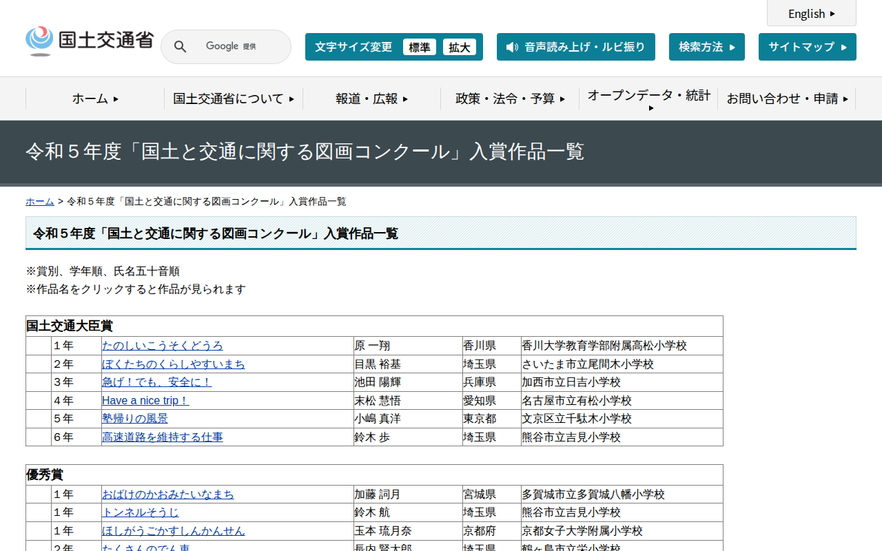Select the 拡大 text size option
Image resolution: width=882 pixels, height=551 pixels.
tap(460, 47)
